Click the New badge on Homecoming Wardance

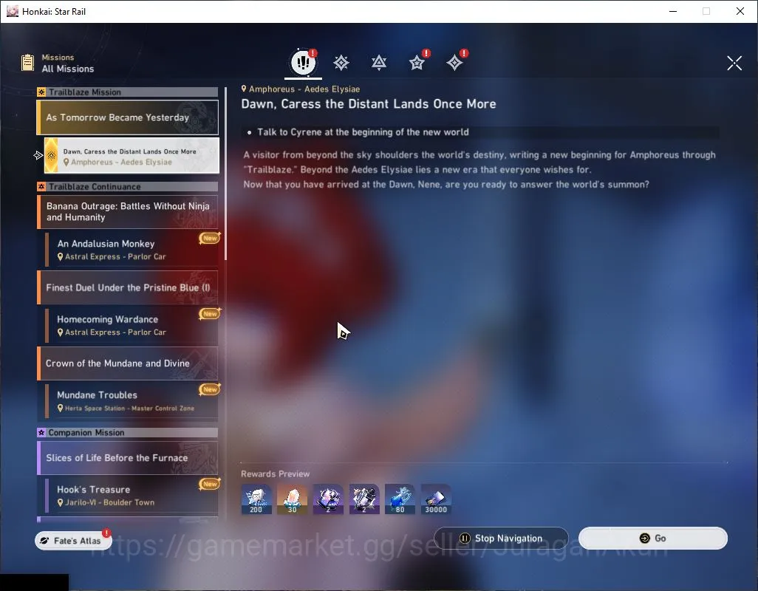210,314
